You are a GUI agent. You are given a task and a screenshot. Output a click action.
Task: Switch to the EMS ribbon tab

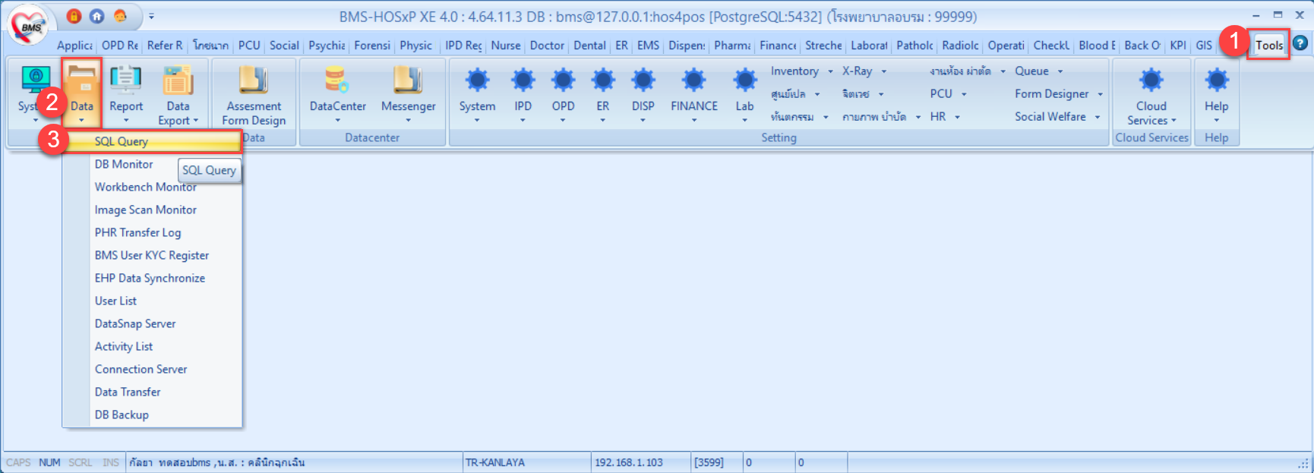[648, 45]
